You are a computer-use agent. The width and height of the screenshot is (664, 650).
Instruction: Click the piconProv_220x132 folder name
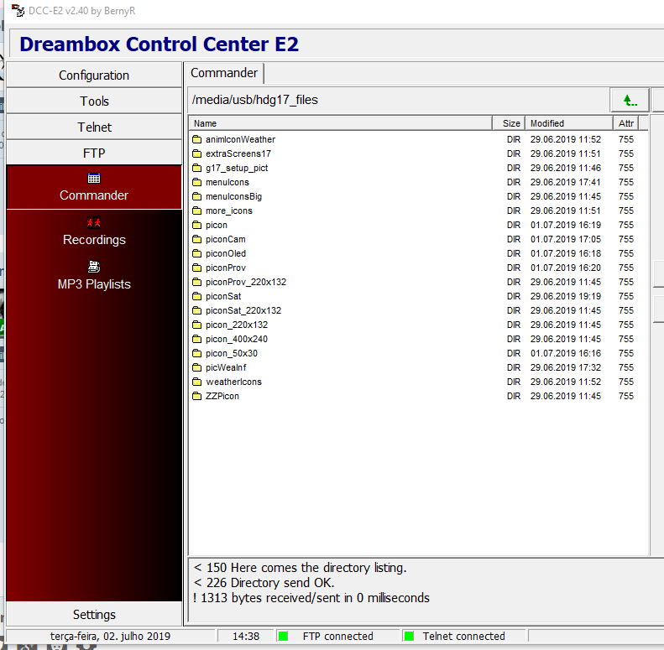click(x=246, y=282)
